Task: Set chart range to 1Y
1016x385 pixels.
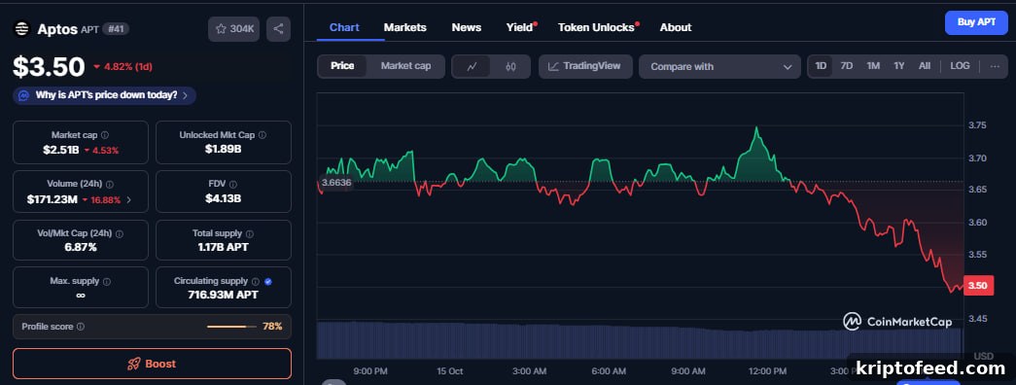Action: (x=899, y=66)
